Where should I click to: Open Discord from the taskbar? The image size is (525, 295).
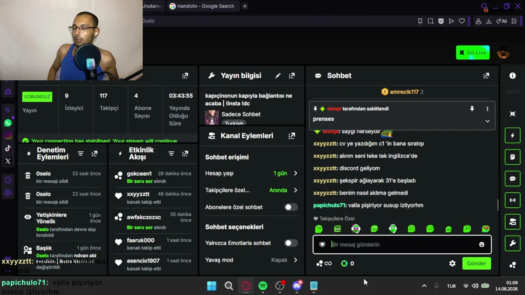[297, 286]
